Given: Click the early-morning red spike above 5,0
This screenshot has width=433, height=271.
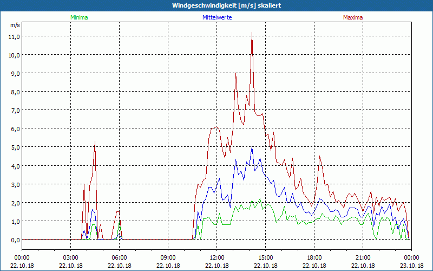Looking at the screenshot, I should click(95, 142).
